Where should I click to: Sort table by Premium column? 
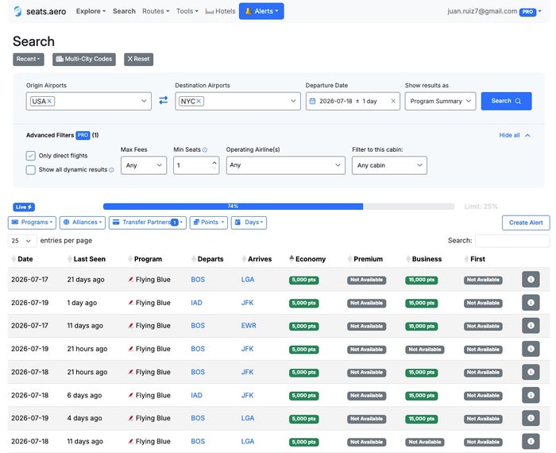[x=365, y=259]
